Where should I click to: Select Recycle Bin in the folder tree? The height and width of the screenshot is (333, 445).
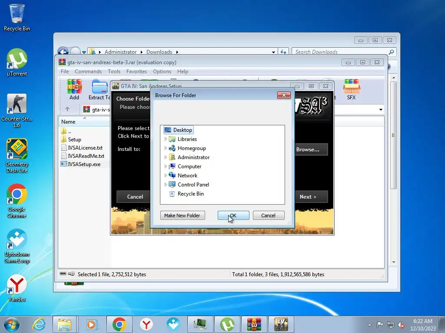click(x=190, y=194)
